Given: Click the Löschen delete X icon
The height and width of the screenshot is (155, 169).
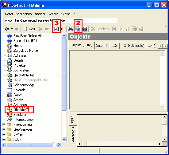Looking at the screenshot, I should coord(93,29).
